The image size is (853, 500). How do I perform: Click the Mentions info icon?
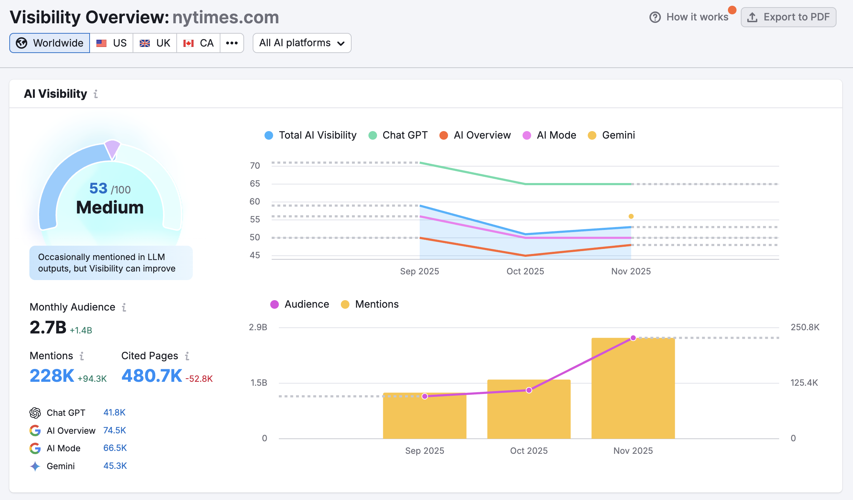point(82,356)
